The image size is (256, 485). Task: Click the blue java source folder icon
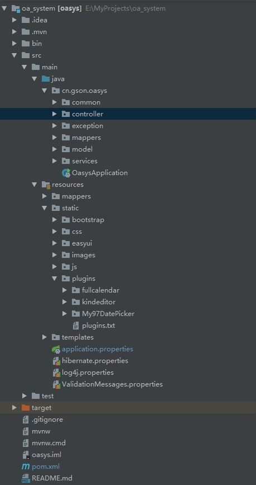pos(46,79)
